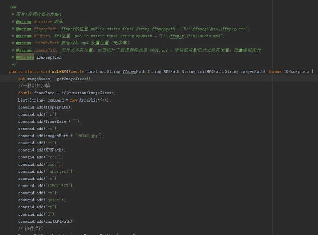This screenshot has width=318, height=235.
Task: Click the line command.add(ffmpegPath);
Action: pos(45,107)
